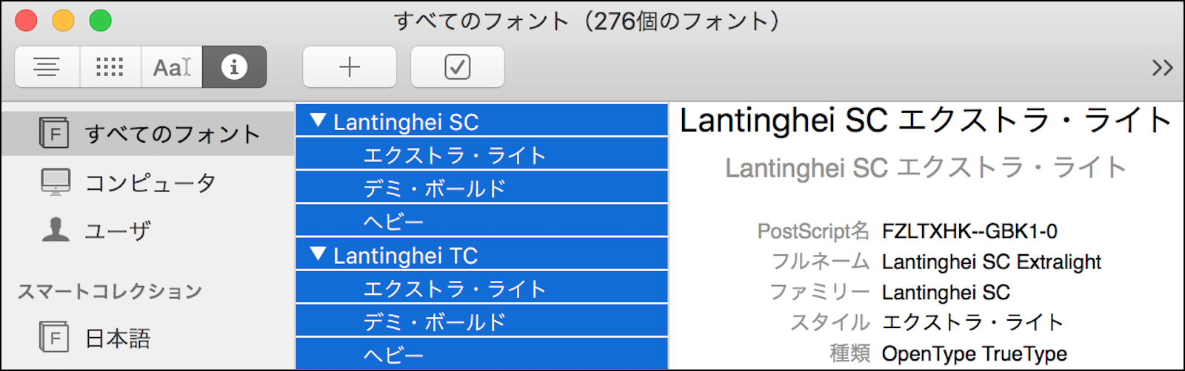Viewport: 1185px width, 371px height.
Task: Collapse the Lantinghei TC family triangle
Action: click(318, 254)
